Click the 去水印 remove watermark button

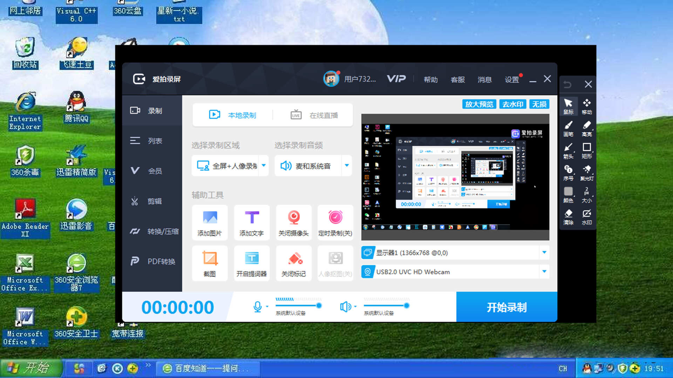click(512, 104)
